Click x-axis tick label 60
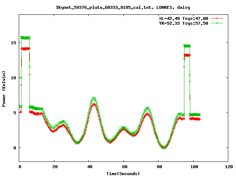The height and width of the screenshot is (177, 236). (x=125, y=167)
